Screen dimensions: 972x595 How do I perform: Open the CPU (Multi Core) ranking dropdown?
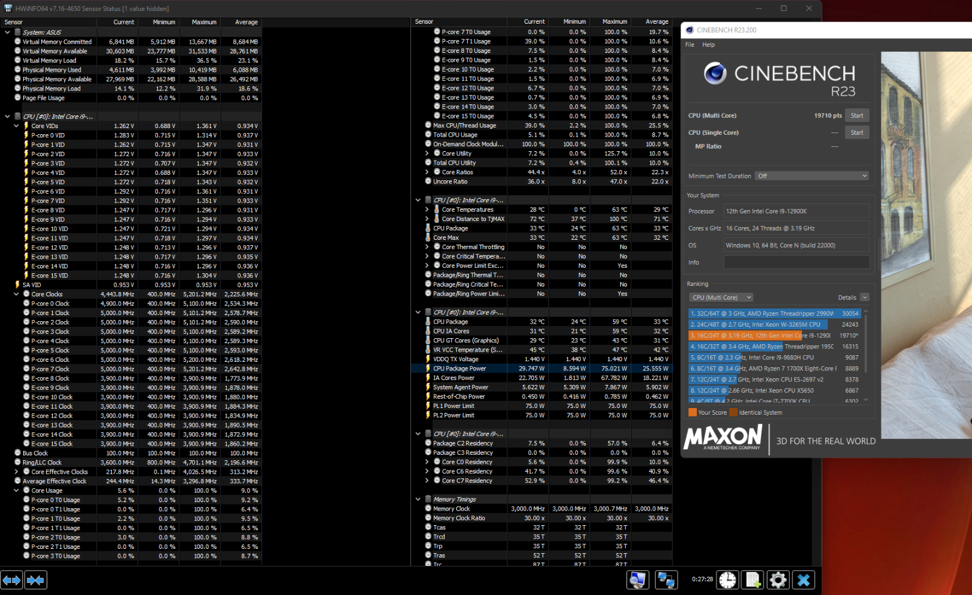click(x=721, y=297)
